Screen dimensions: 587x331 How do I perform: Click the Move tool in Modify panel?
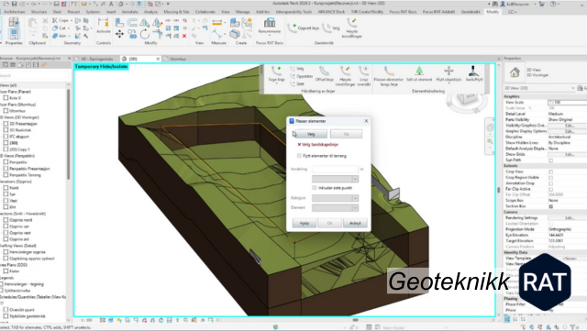119,35
